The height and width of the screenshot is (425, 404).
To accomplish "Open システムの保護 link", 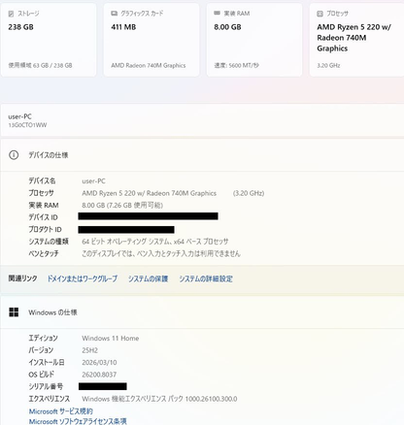I will [x=148, y=278].
